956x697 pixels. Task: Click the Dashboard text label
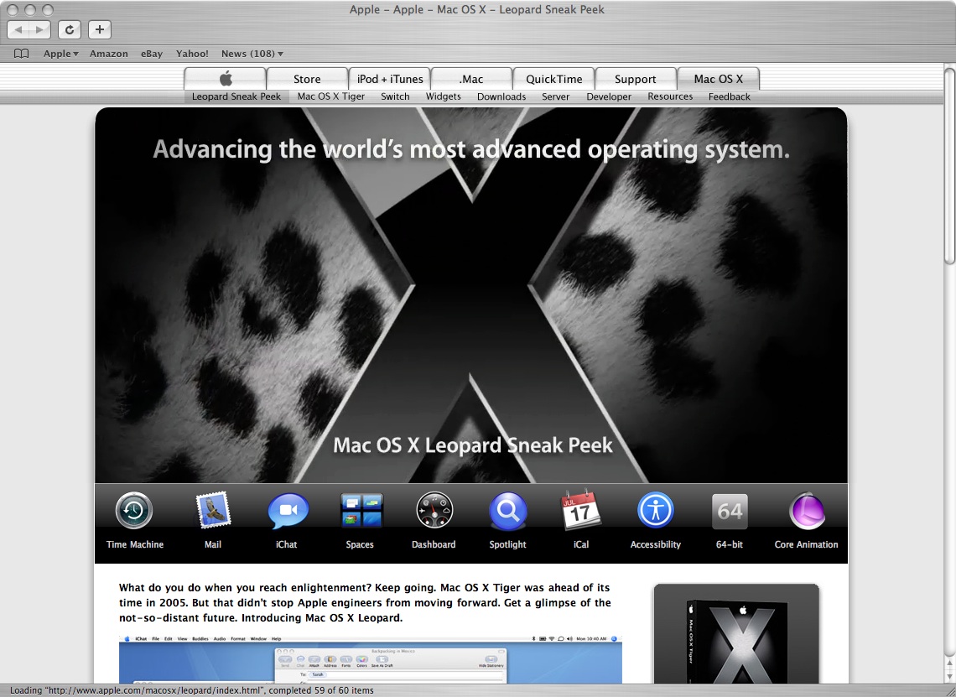click(x=434, y=544)
